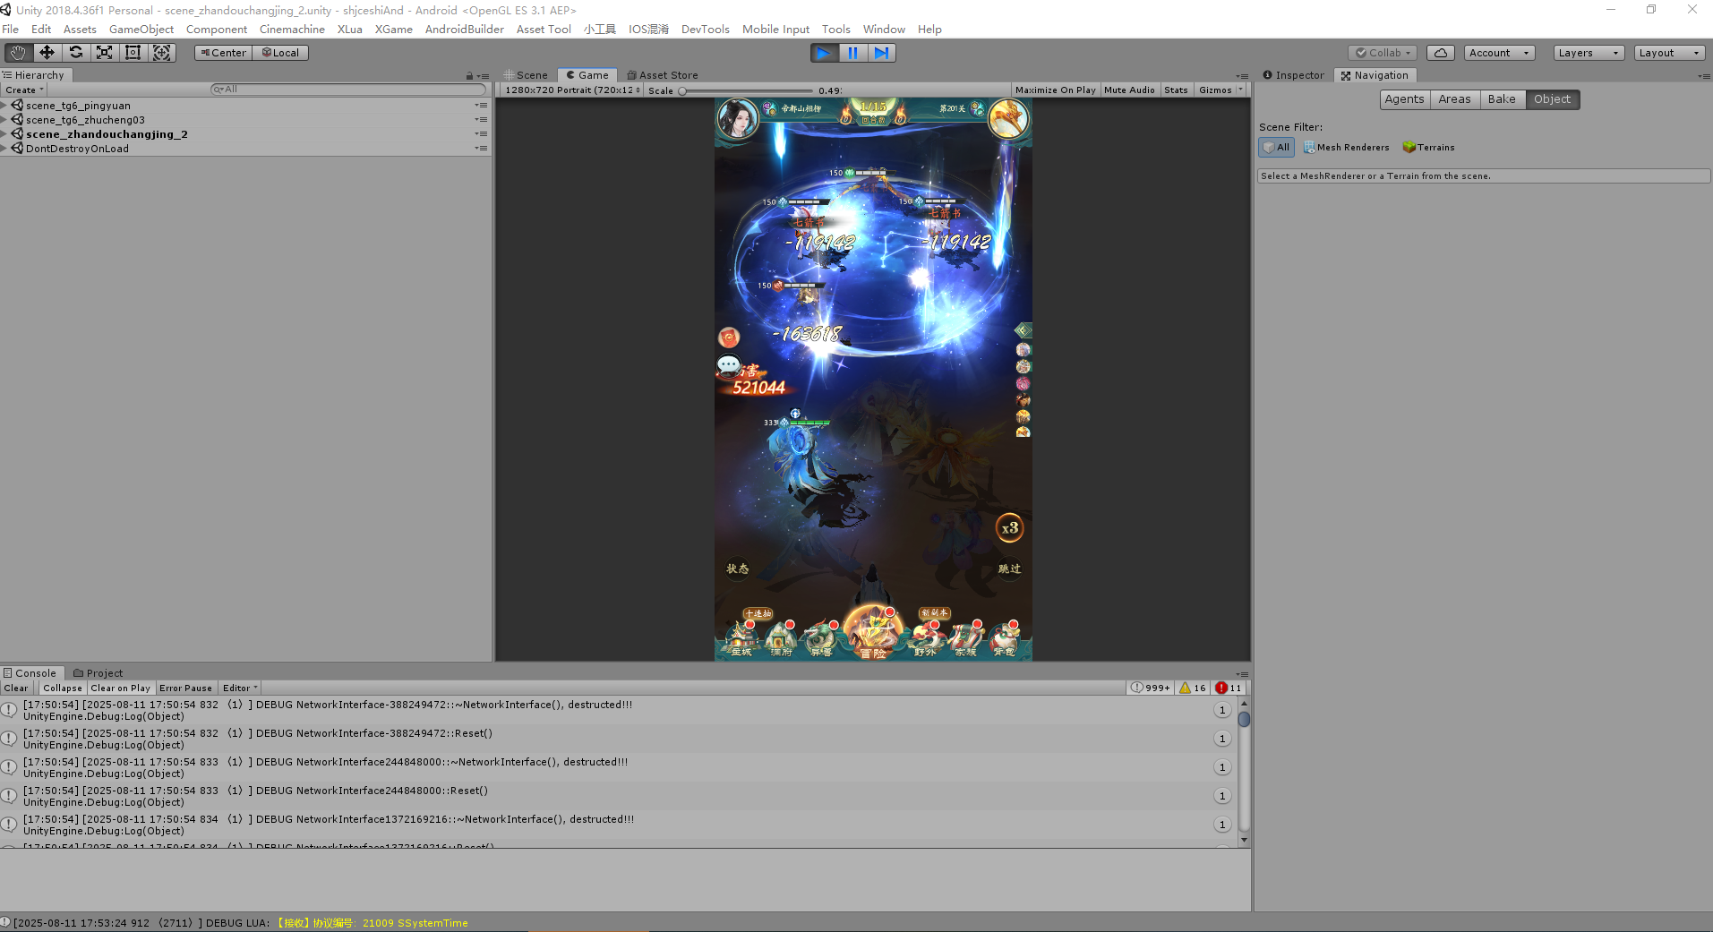
Task: Switch to the Project tab
Action: 98,673
